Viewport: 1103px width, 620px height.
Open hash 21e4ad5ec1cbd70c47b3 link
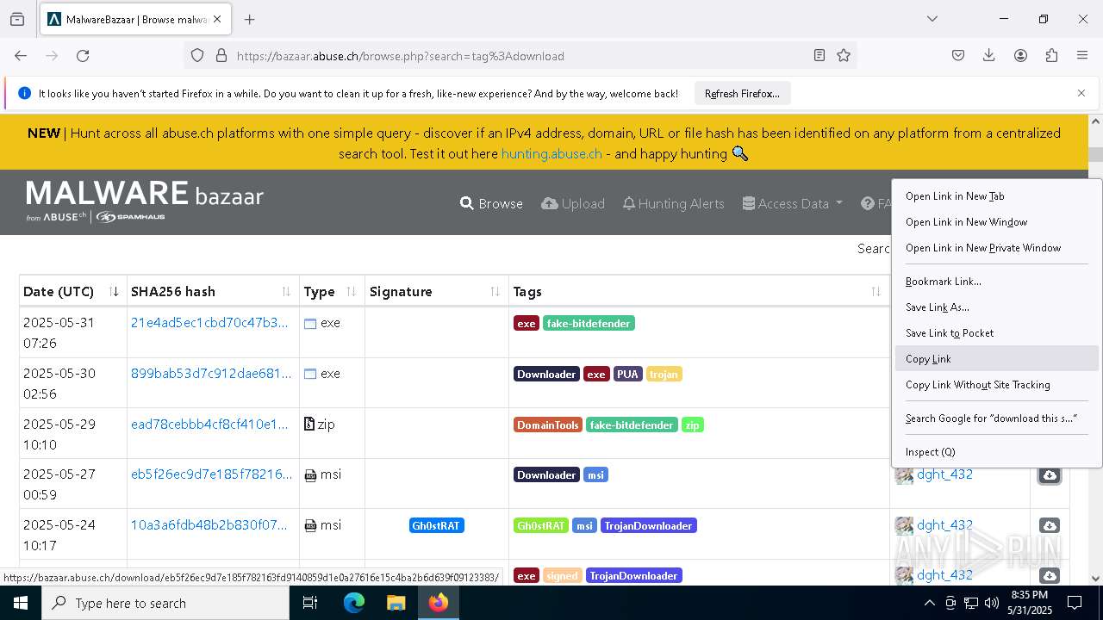[209, 323]
